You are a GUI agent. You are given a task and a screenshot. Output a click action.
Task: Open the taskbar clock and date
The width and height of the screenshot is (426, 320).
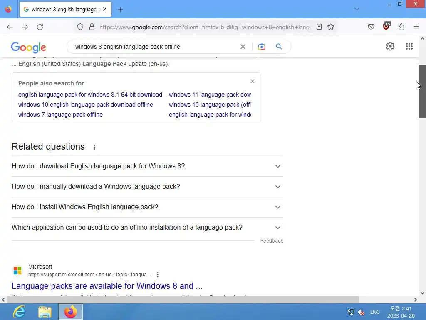coord(401,312)
